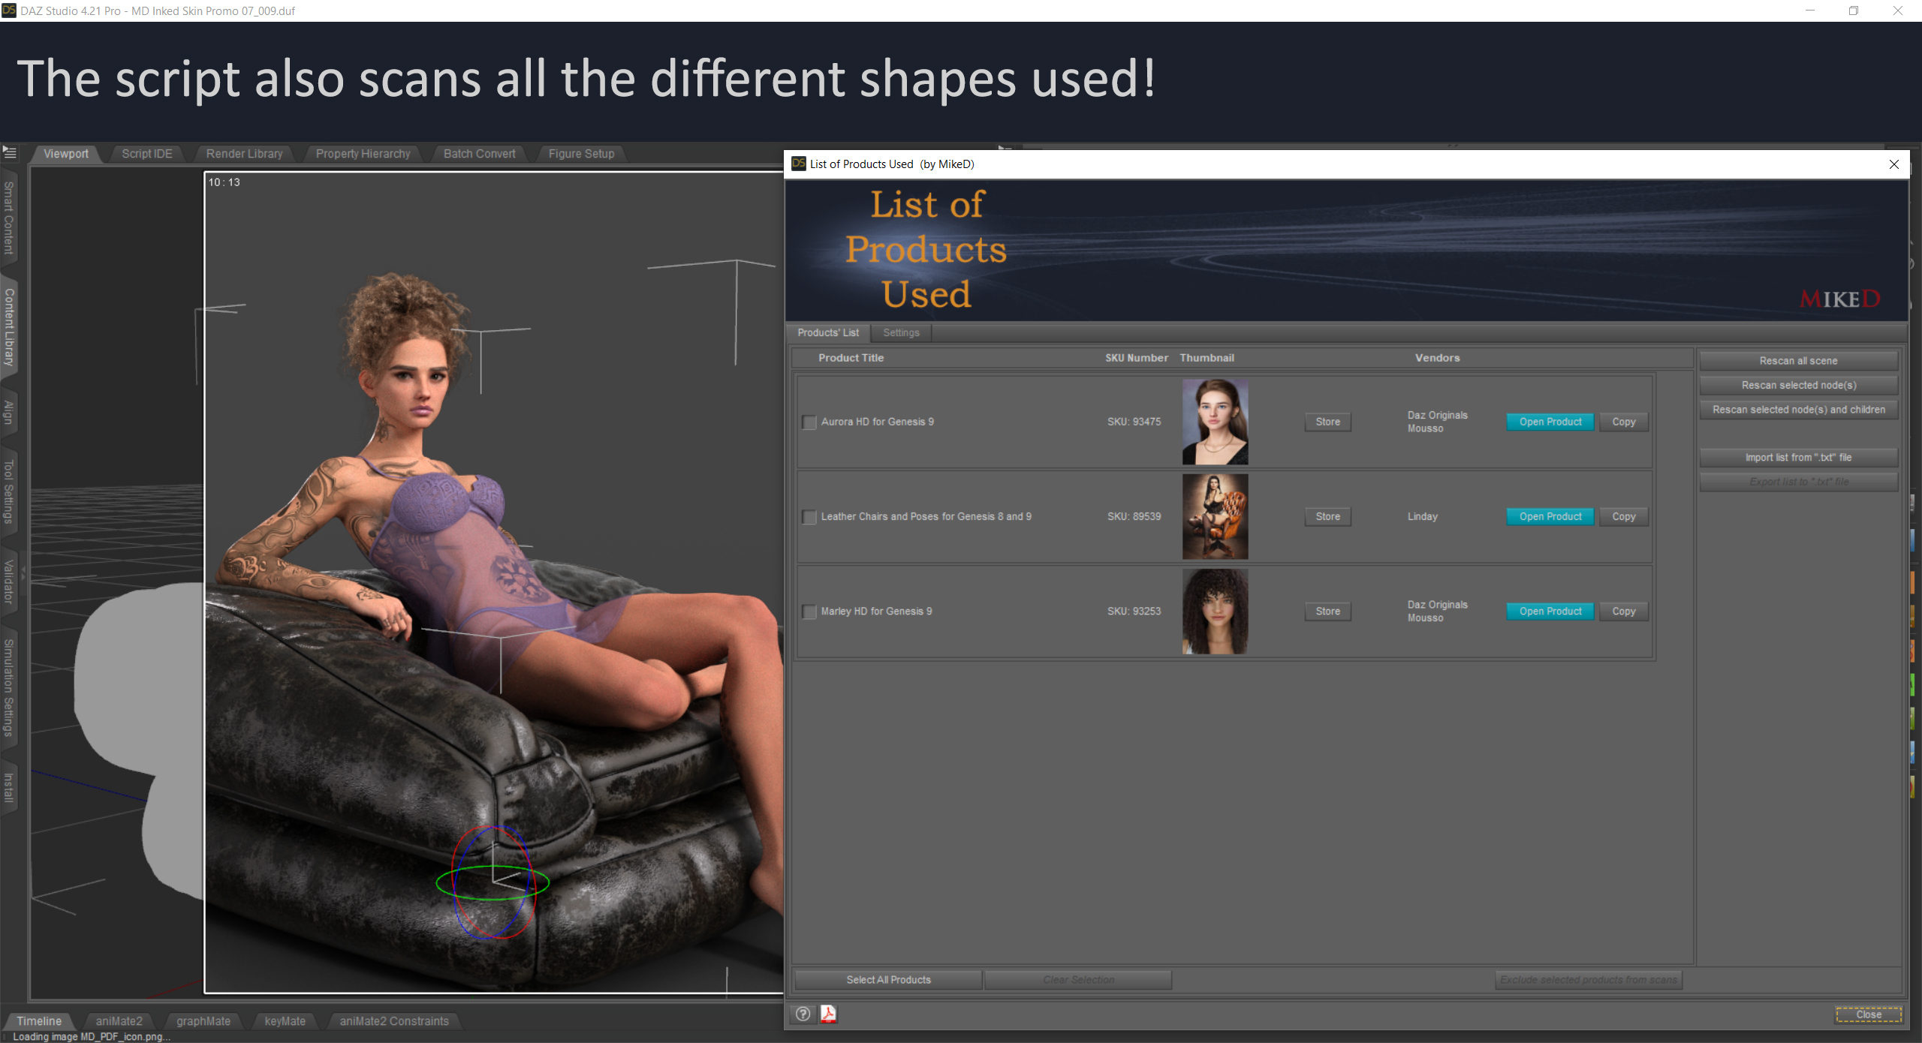Copy the Marley HD product entry
This screenshot has width=1922, height=1043.
[1623, 611]
